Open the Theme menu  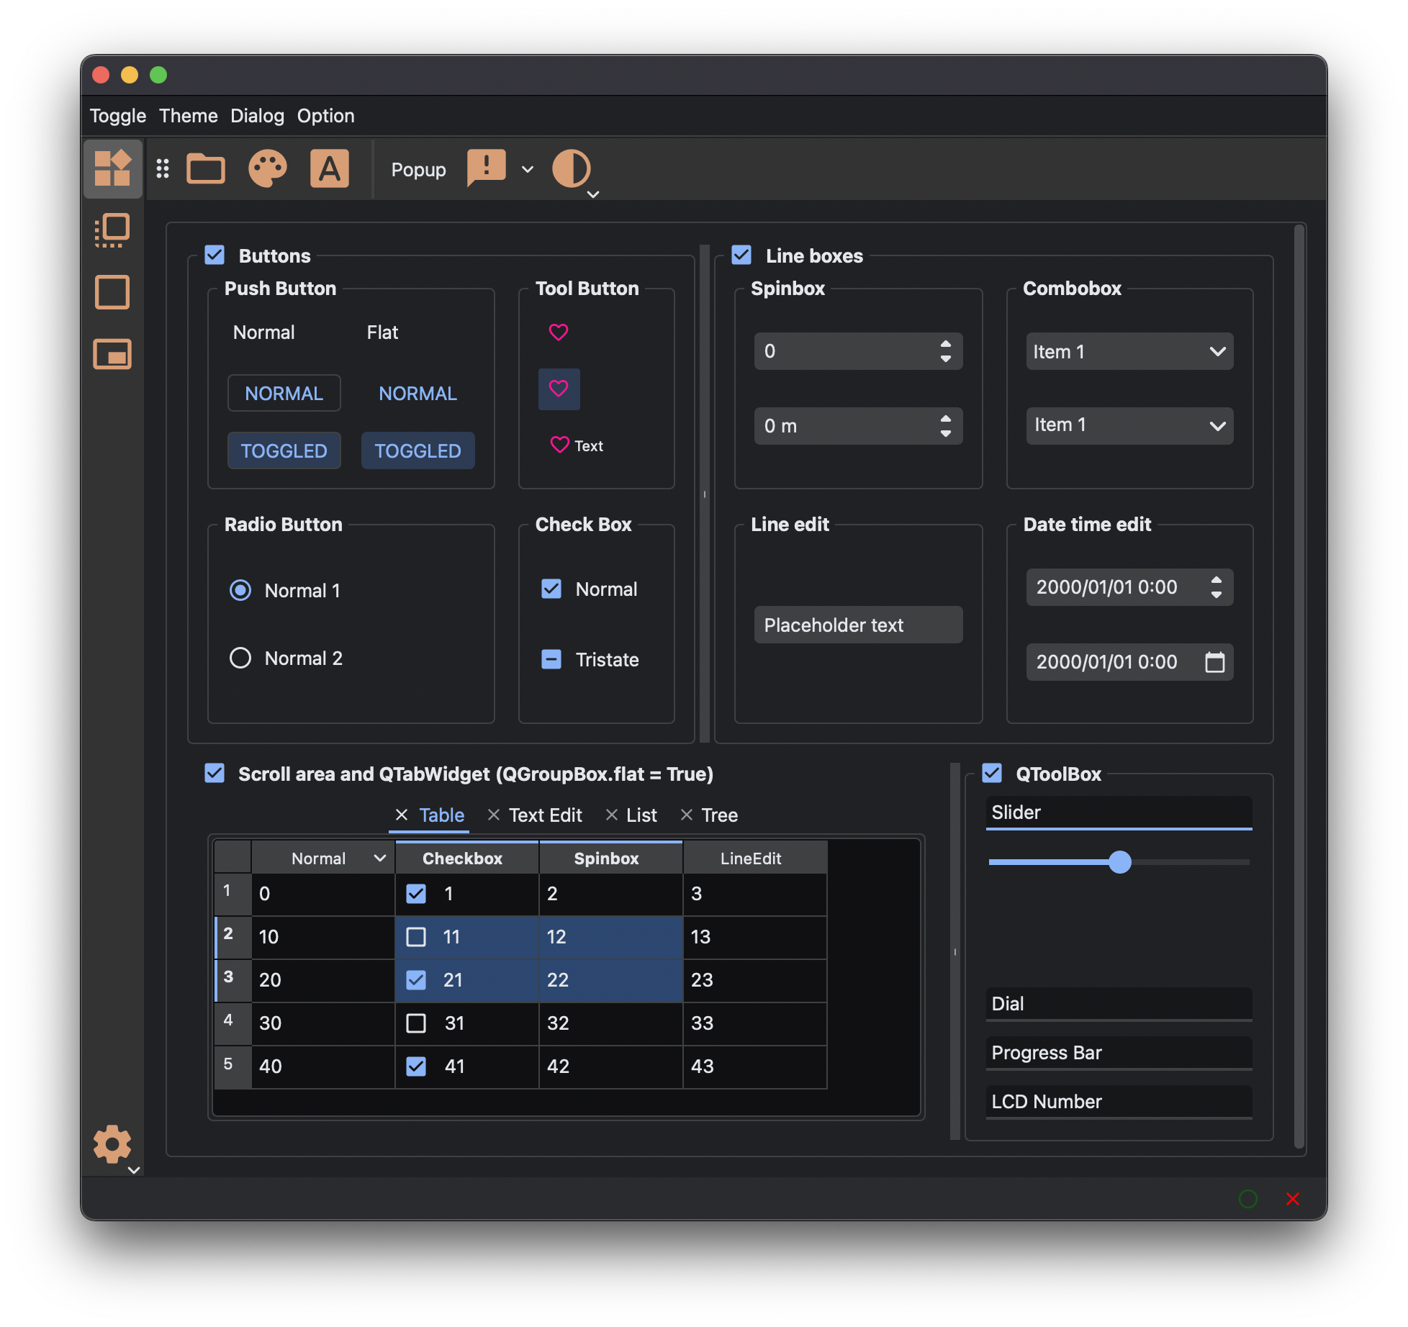[188, 116]
